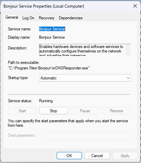
Task: Open the Startup type combo box showing Automatic
Action: click(x=85, y=78)
